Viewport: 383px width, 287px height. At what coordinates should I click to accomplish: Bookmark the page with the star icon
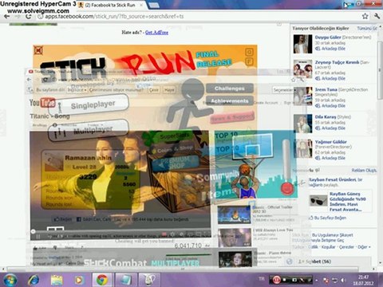pyautogui.click(x=365, y=16)
